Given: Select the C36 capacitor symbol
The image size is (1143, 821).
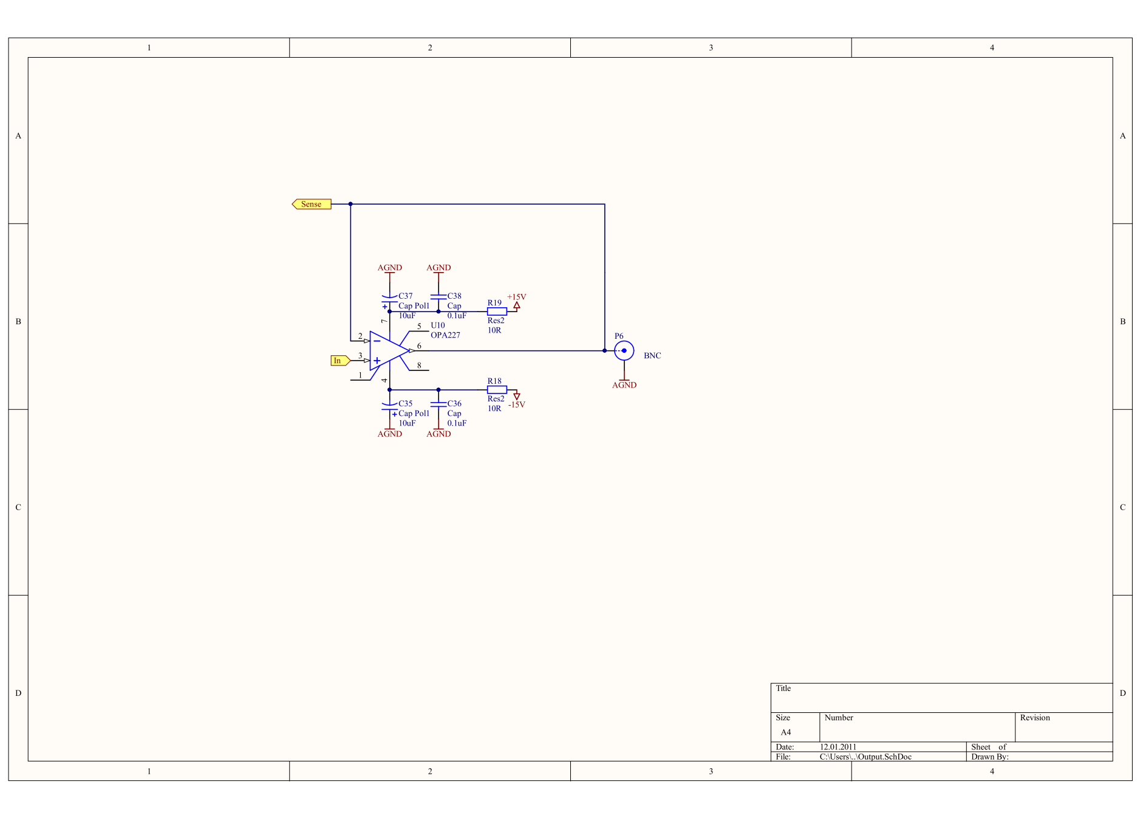Looking at the screenshot, I should [438, 404].
